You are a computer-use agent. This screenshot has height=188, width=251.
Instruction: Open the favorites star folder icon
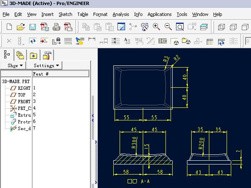(x=33, y=56)
